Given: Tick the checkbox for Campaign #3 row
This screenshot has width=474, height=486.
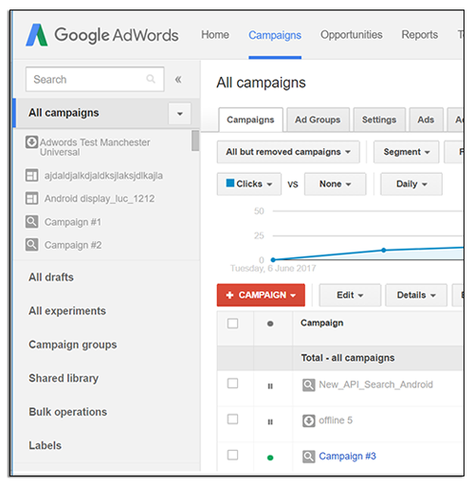Looking at the screenshot, I should tap(232, 455).
